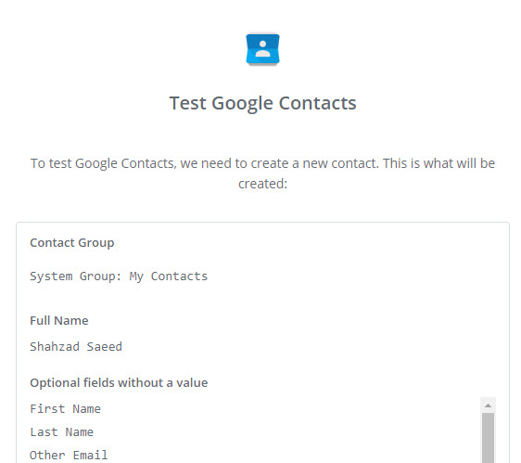Click 'My Contacts' in the group value
This screenshot has height=463, width=521.
point(169,277)
